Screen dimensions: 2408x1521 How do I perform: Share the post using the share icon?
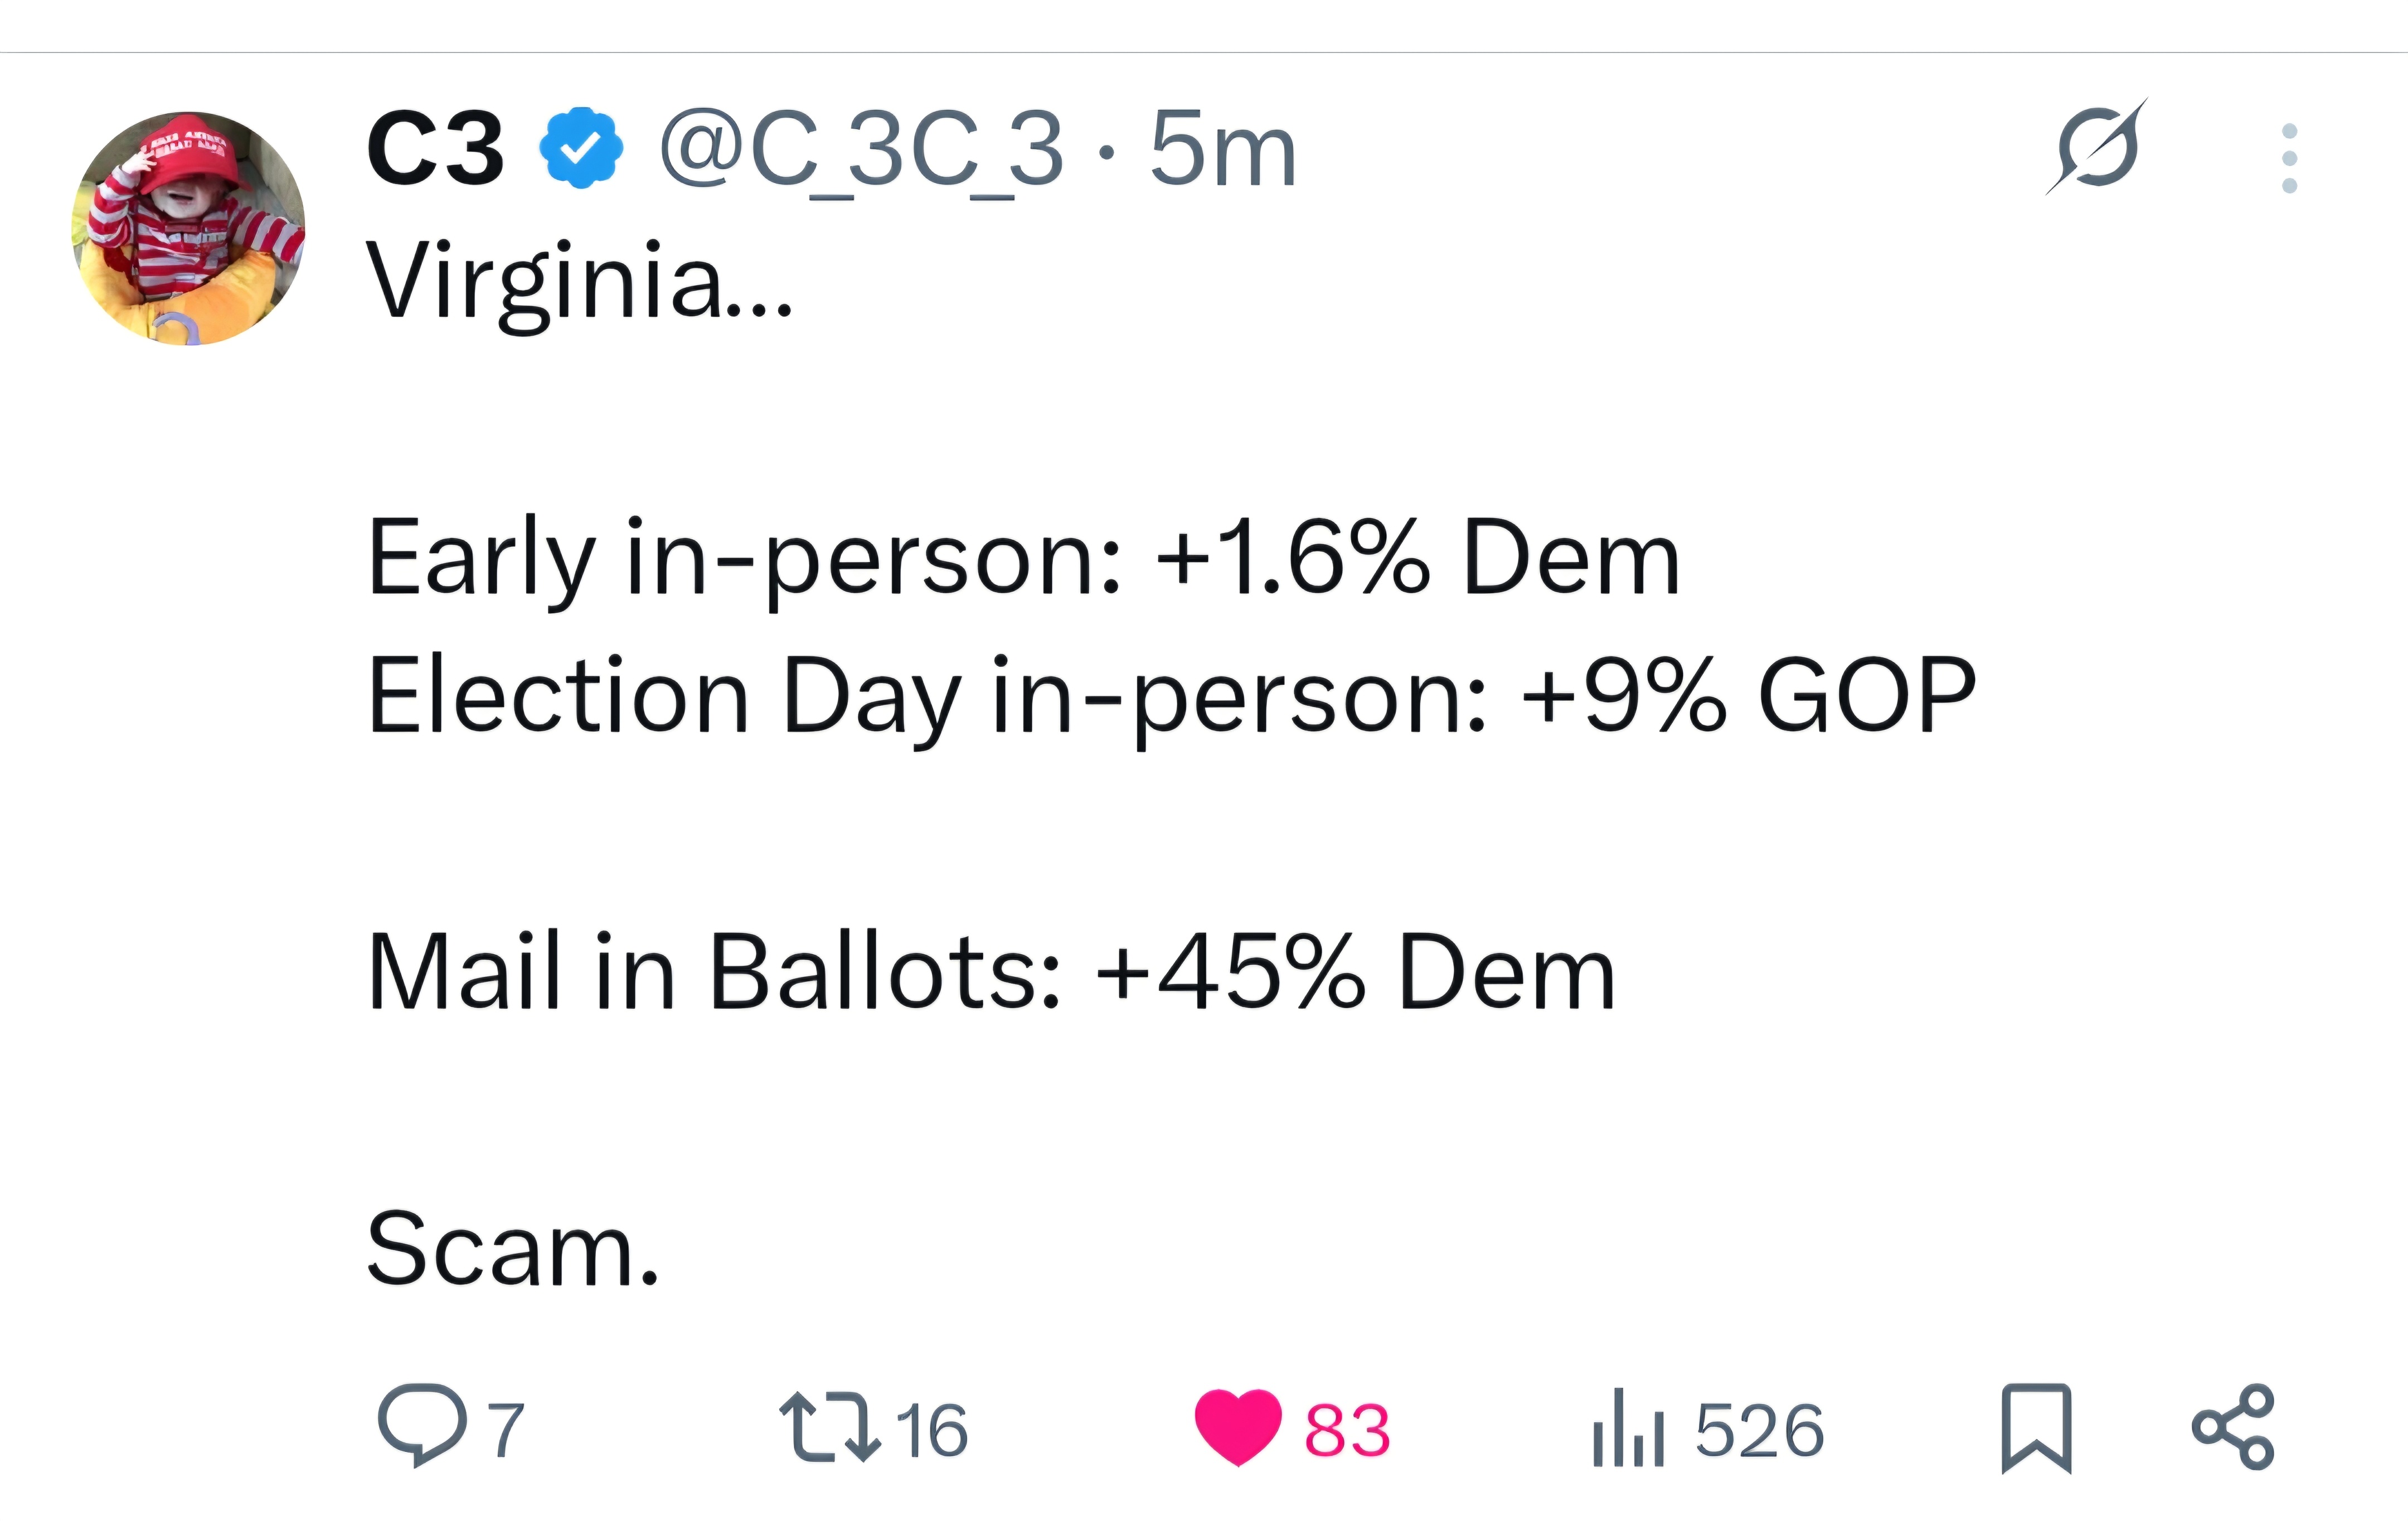tap(2232, 1426)
